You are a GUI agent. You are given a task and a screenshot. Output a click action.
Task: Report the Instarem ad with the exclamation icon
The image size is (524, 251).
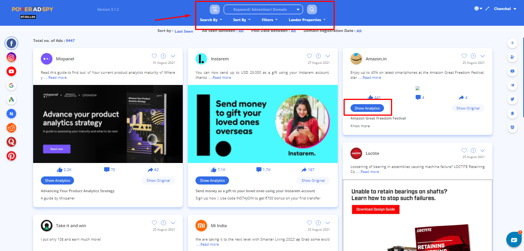pyautogui.click(x=318, y=56)
